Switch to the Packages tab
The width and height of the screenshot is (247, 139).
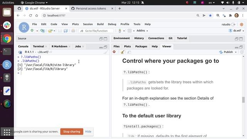141,46
